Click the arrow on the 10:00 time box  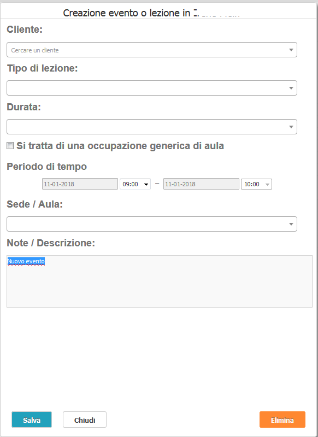click(267, 184)
